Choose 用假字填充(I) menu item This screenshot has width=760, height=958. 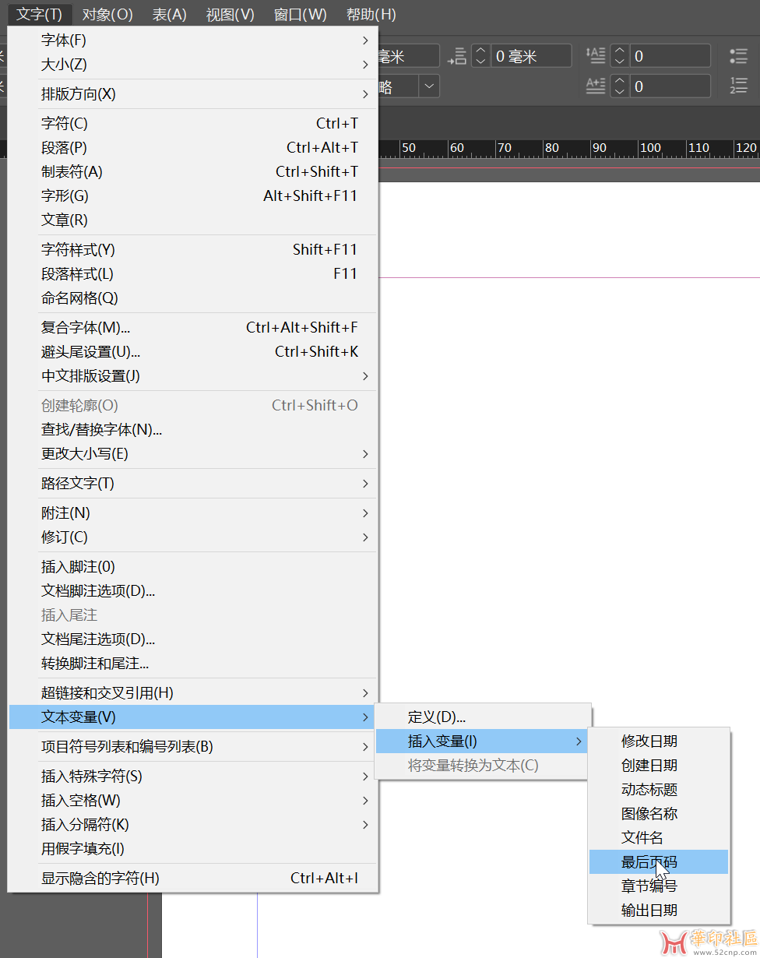point(193,849)
